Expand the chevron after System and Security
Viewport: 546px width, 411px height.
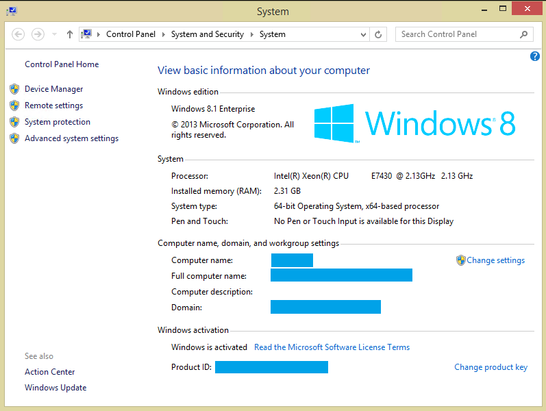tap(251, 34)
